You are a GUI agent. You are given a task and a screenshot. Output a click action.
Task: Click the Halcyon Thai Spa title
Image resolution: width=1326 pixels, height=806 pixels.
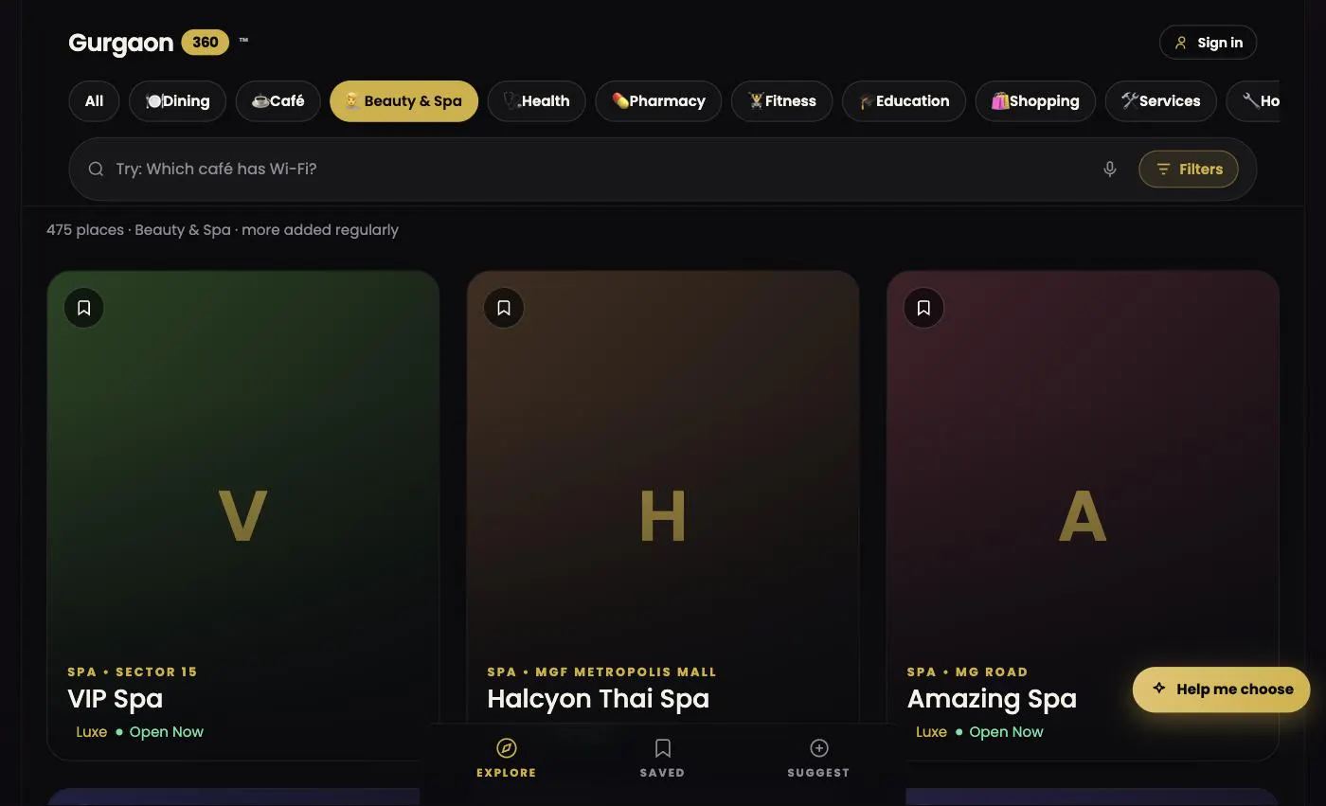pyautogui.click(x=598, y=699)
